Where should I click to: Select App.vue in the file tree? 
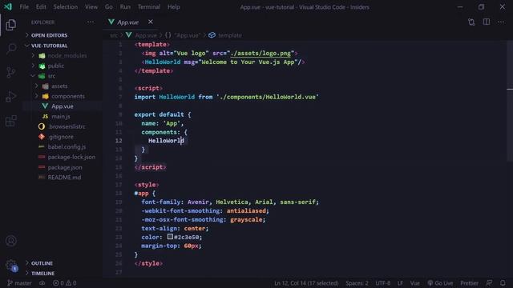(x=63, y=106)
